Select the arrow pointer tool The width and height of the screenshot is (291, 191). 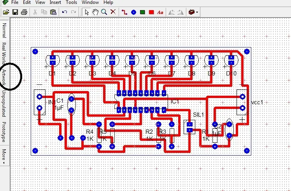tap(86, 12)
